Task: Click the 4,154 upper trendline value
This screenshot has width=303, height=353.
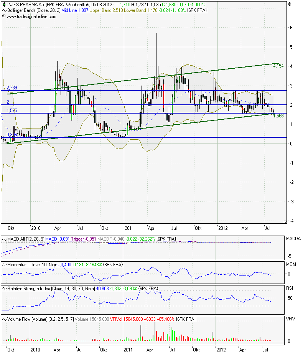Action: pos(278,66)
